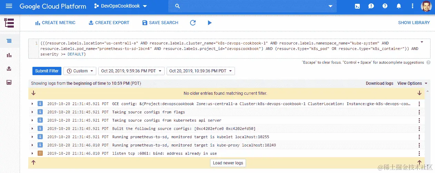Click SHOW LIBRARY link
Viewport: 435px width, 173px height.
pyautogui.click(x=414, y=23)
